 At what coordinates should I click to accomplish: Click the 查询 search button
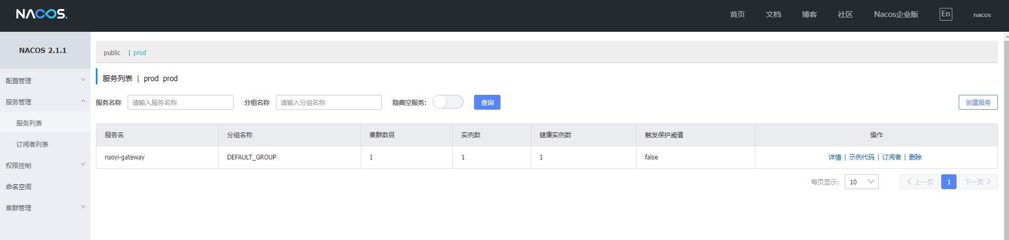pos(487,102)
